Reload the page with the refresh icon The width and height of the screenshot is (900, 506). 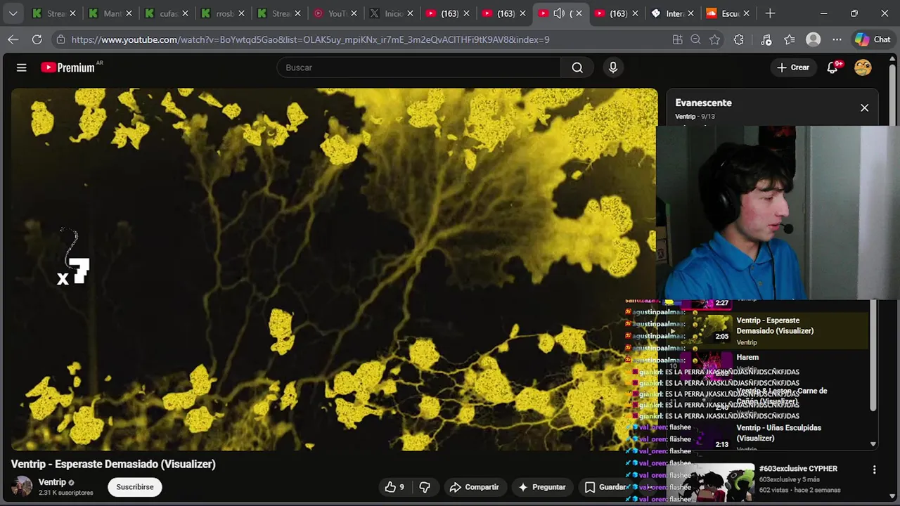pyautogui.click(x=37, y=39)
